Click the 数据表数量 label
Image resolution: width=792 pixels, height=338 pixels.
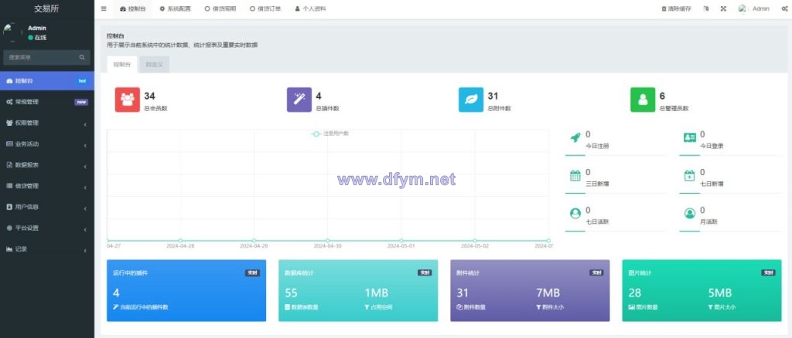[305, 307]
